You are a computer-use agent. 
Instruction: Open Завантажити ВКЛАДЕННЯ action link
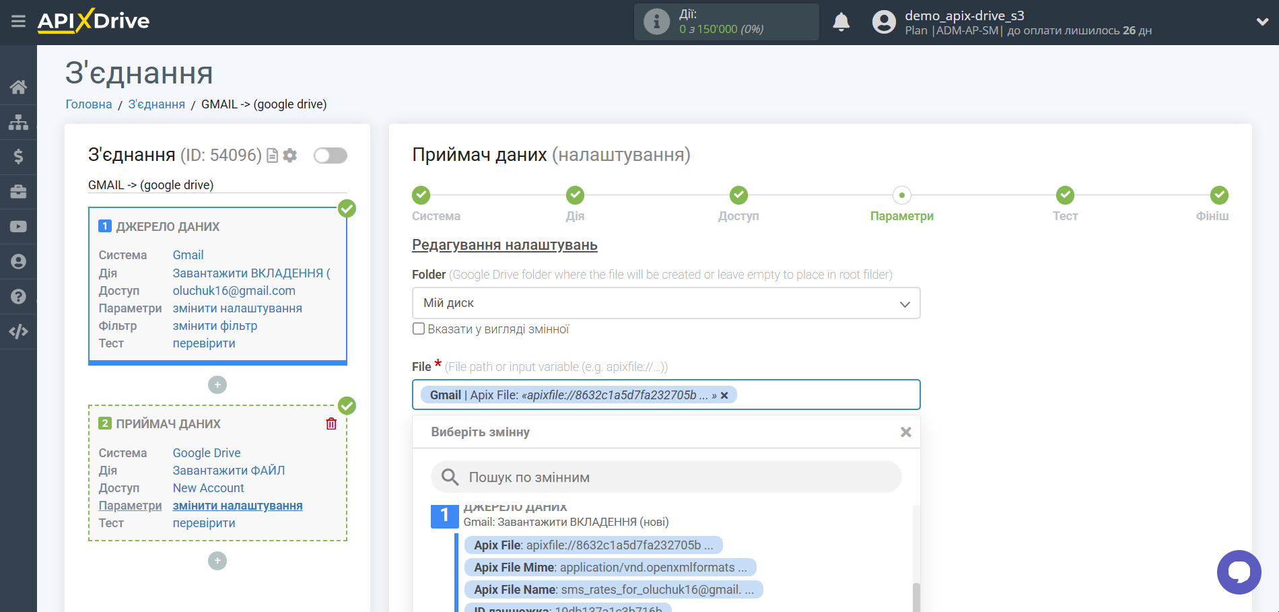tap(251, 273)
